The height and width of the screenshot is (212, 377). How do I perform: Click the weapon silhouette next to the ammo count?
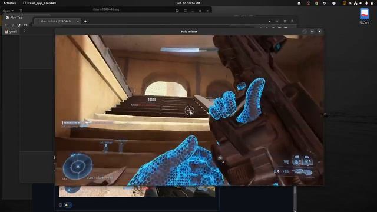[302, 172]
